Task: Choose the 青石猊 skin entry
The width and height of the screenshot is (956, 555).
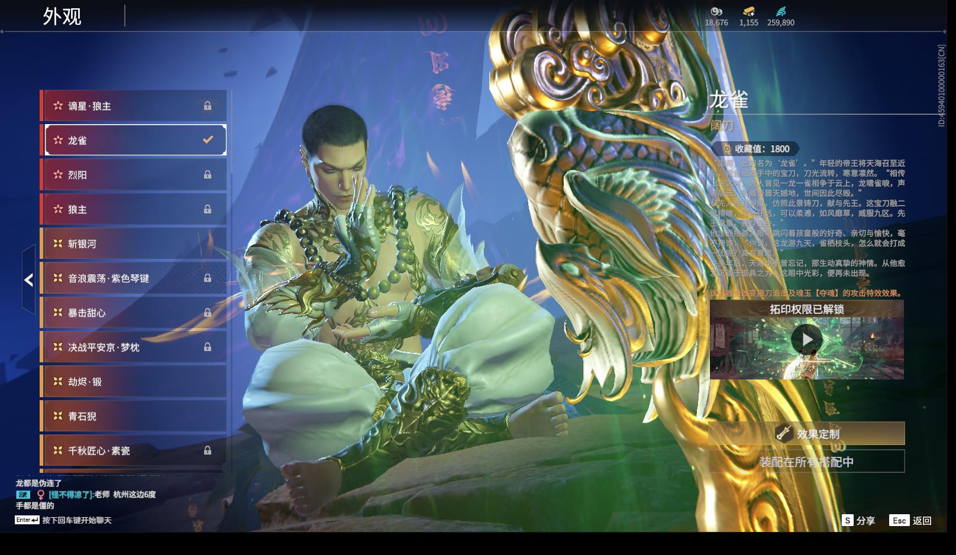Action: [133, 416]
